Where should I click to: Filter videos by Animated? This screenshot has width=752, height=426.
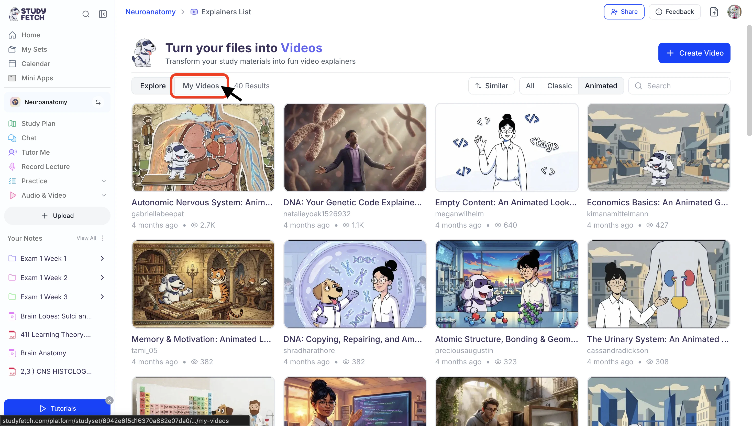601,86
